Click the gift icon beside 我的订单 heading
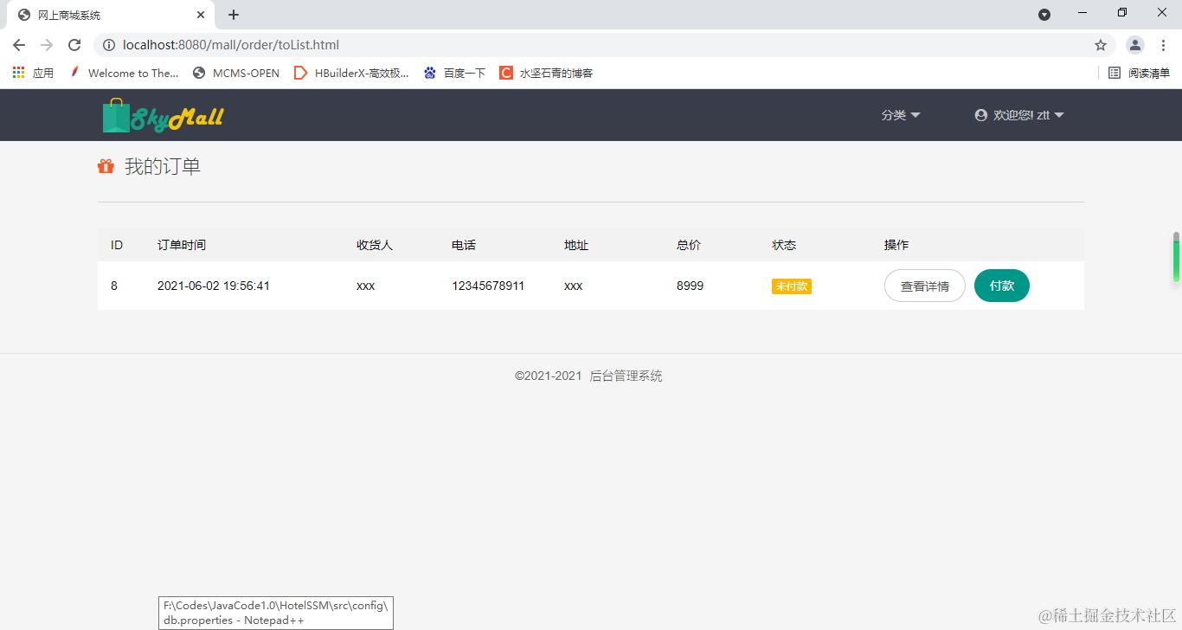This screenshot has height=630, width=1182. click(106, 165)
